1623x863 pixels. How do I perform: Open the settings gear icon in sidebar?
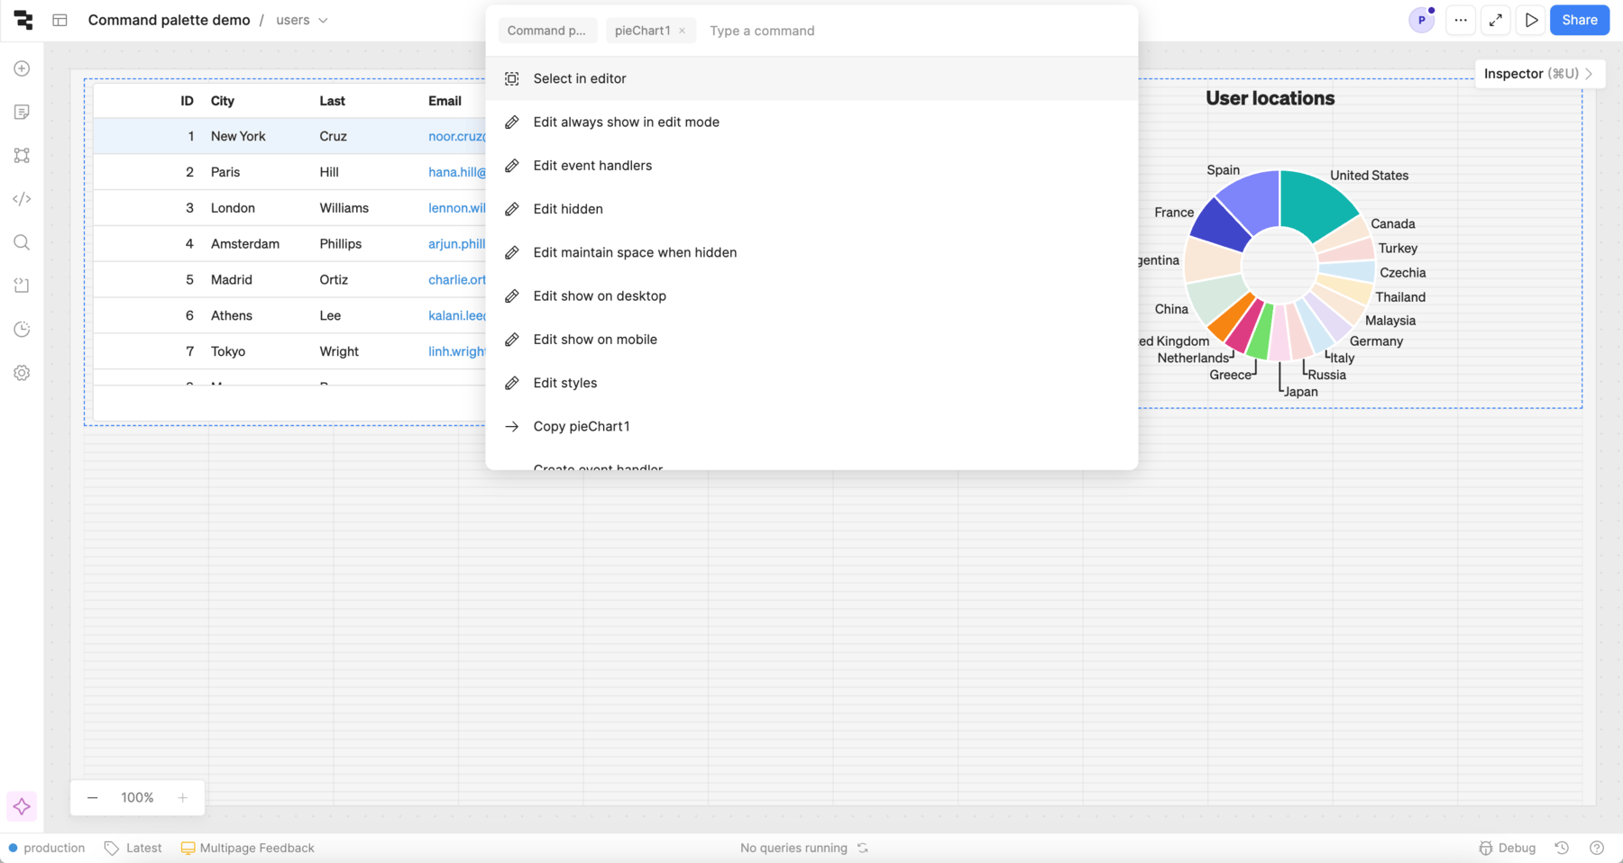23,373
